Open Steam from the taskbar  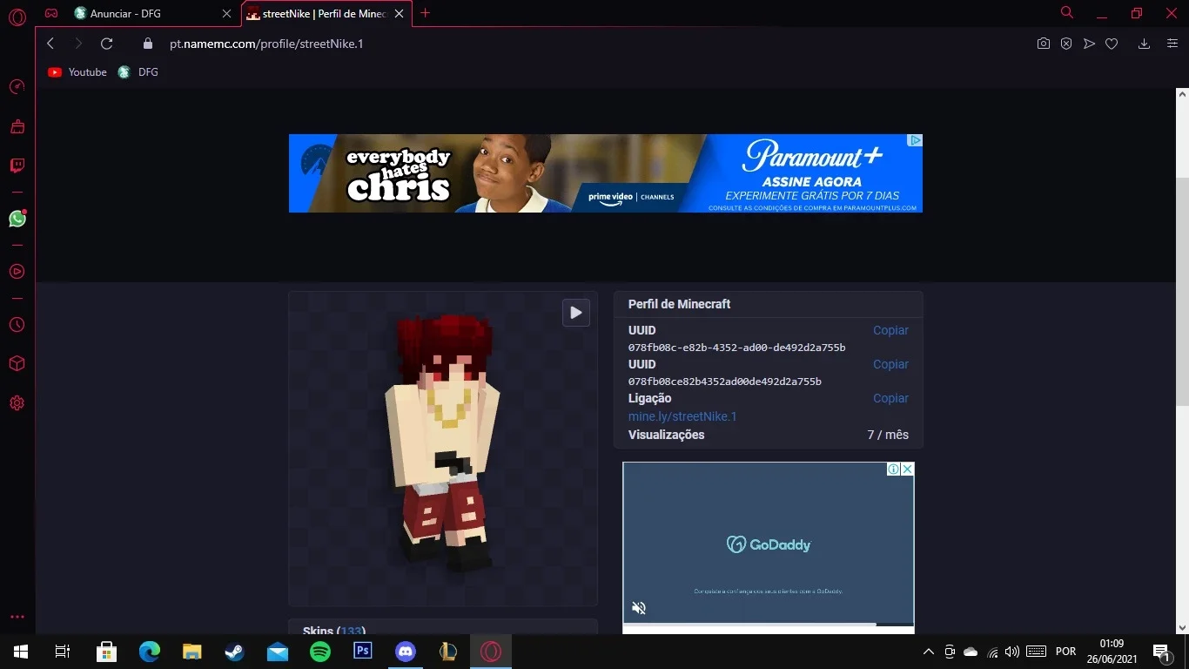tap(235, 652)
